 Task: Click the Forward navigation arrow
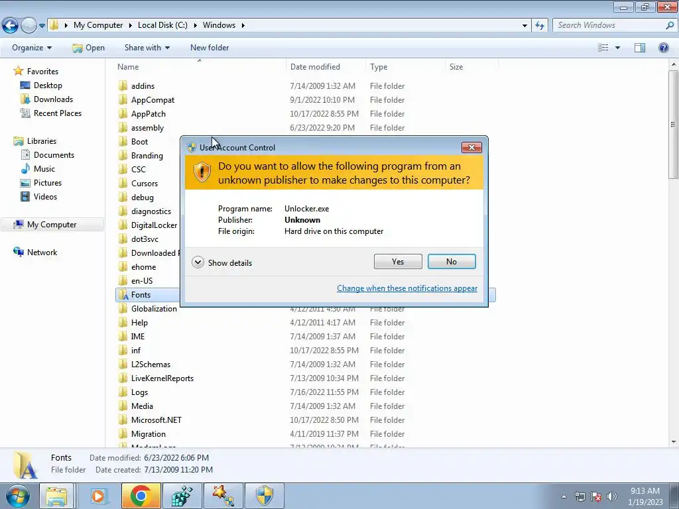pos(29,26)
